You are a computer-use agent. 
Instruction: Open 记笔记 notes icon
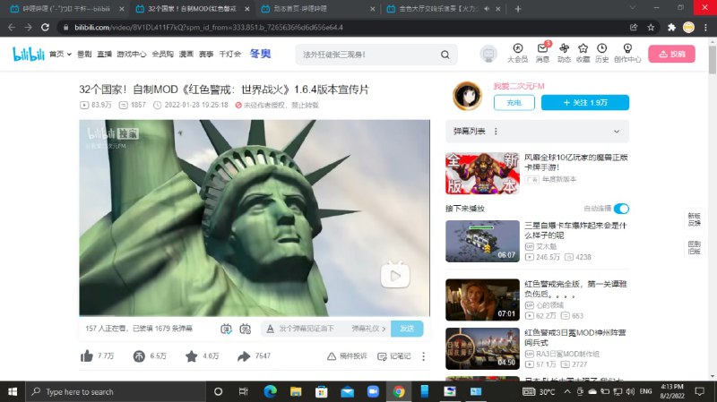click(x=382, y=356)
